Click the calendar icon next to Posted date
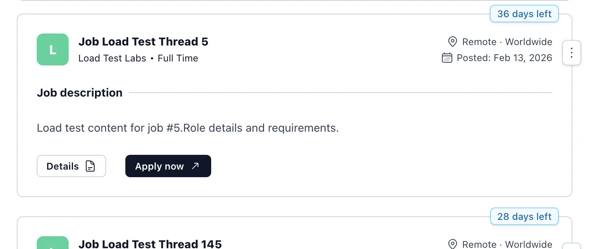Image resolution: width=590 pixels, height=249 pixels. tap(447, 58)
